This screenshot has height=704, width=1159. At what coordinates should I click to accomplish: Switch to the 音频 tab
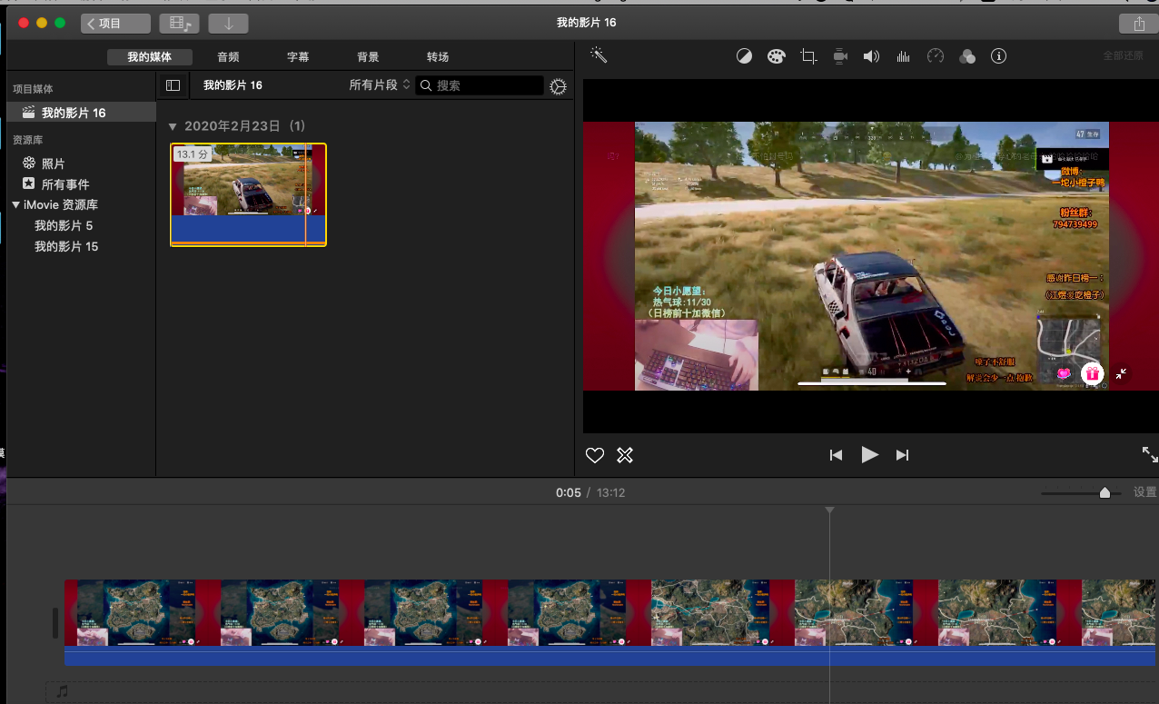(228, 57)
